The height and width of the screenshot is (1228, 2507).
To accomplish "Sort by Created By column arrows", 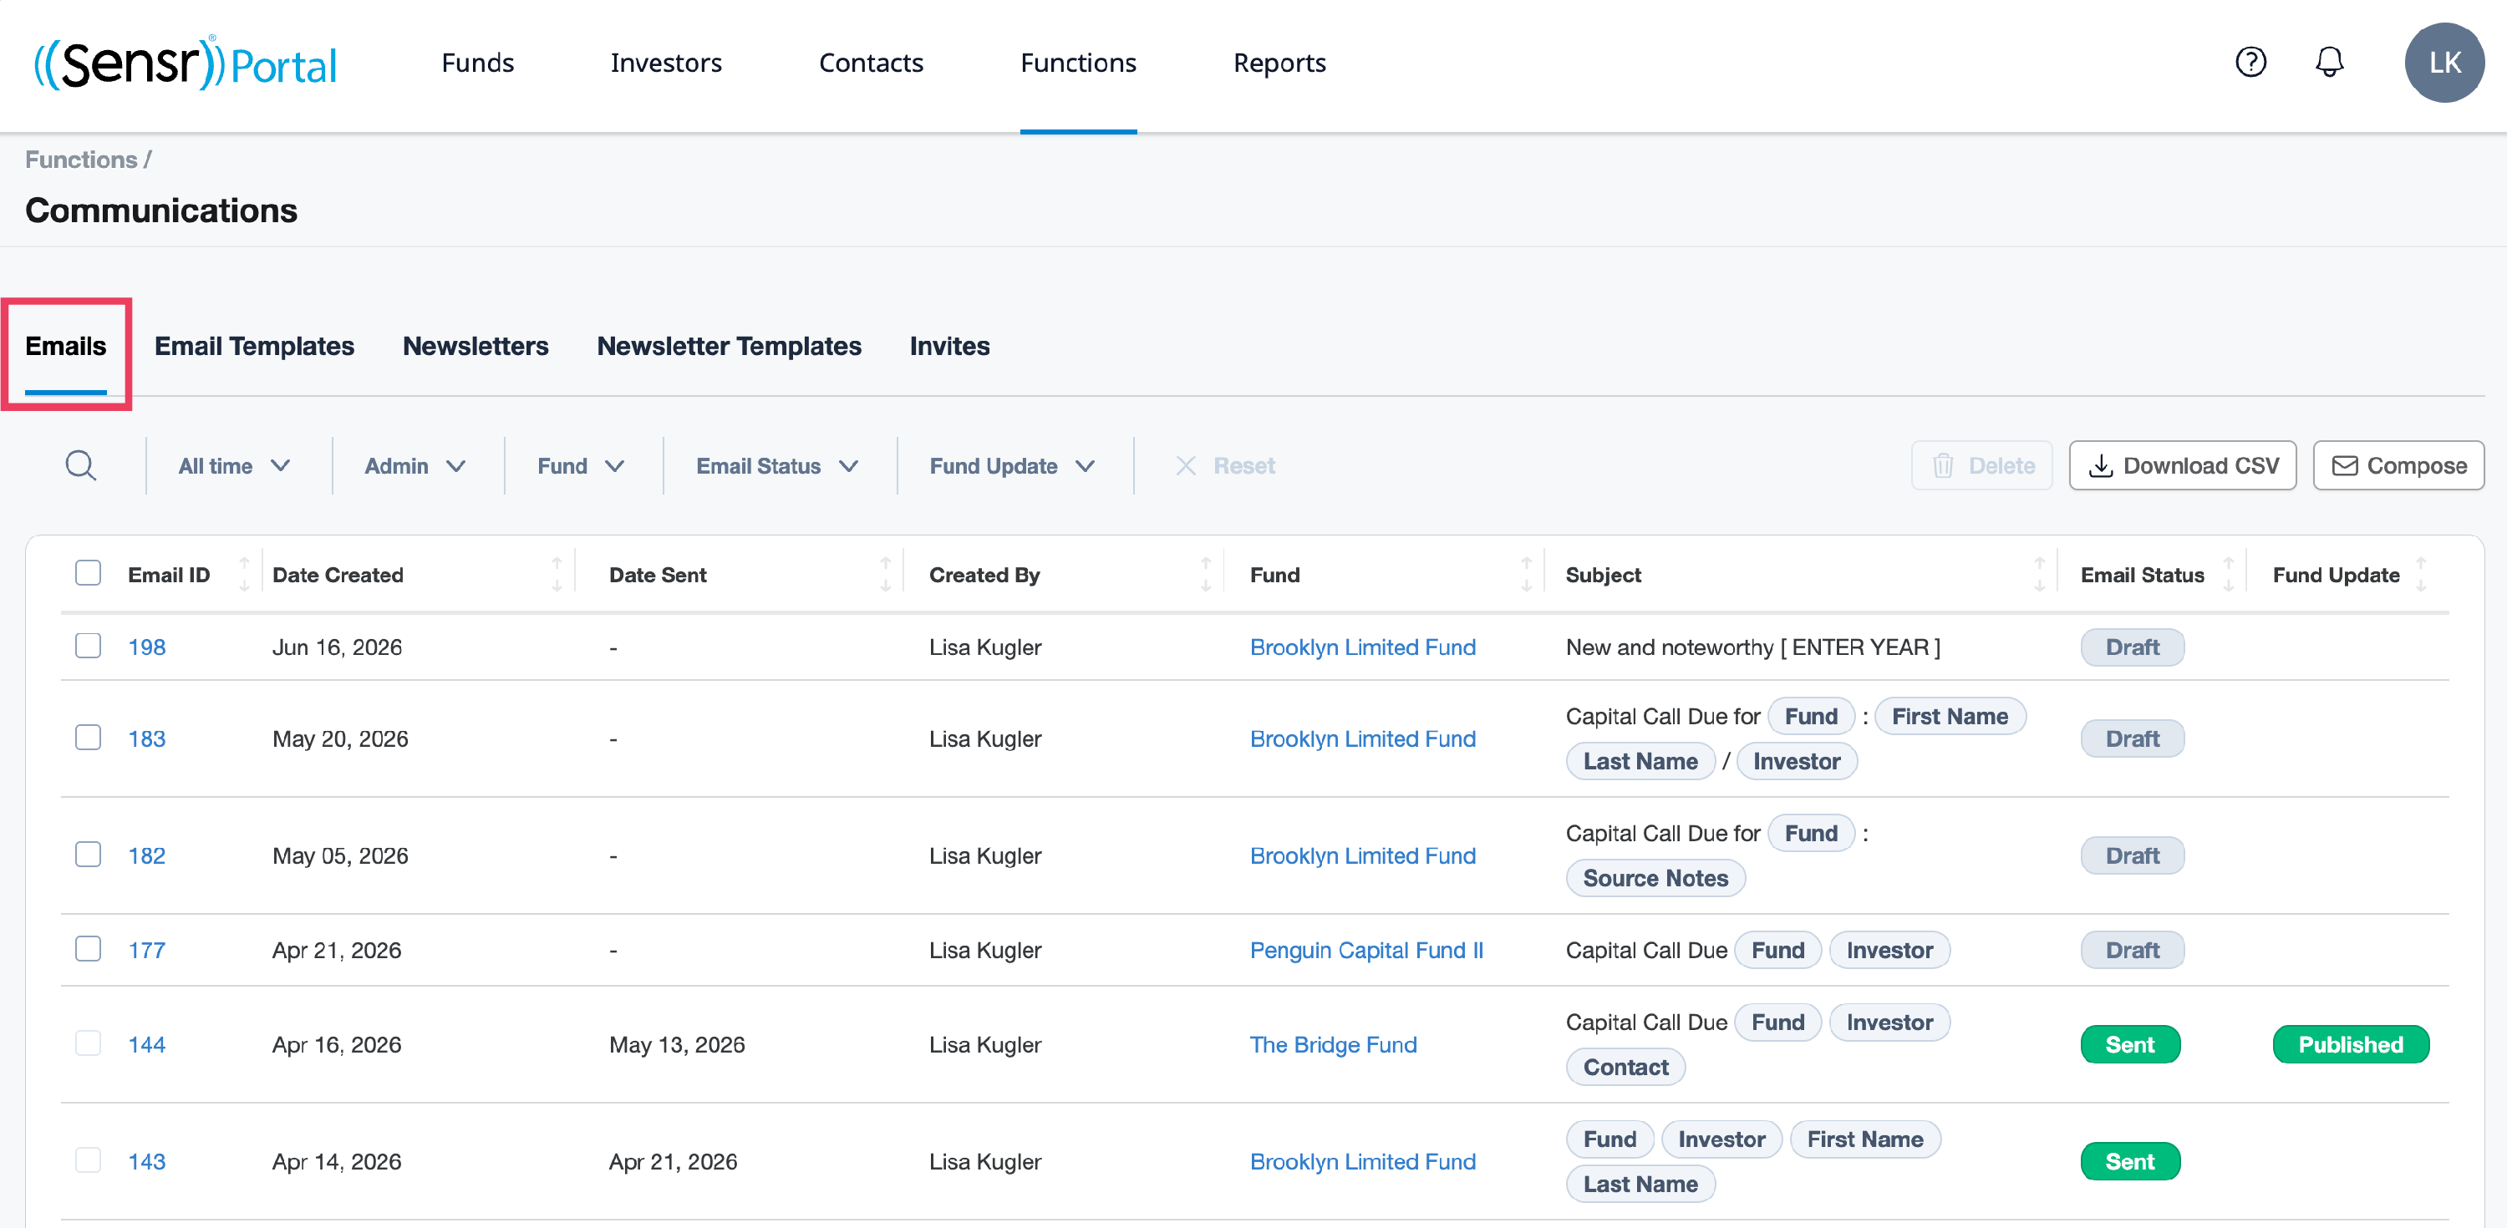I will click(x=1206, y=574).
